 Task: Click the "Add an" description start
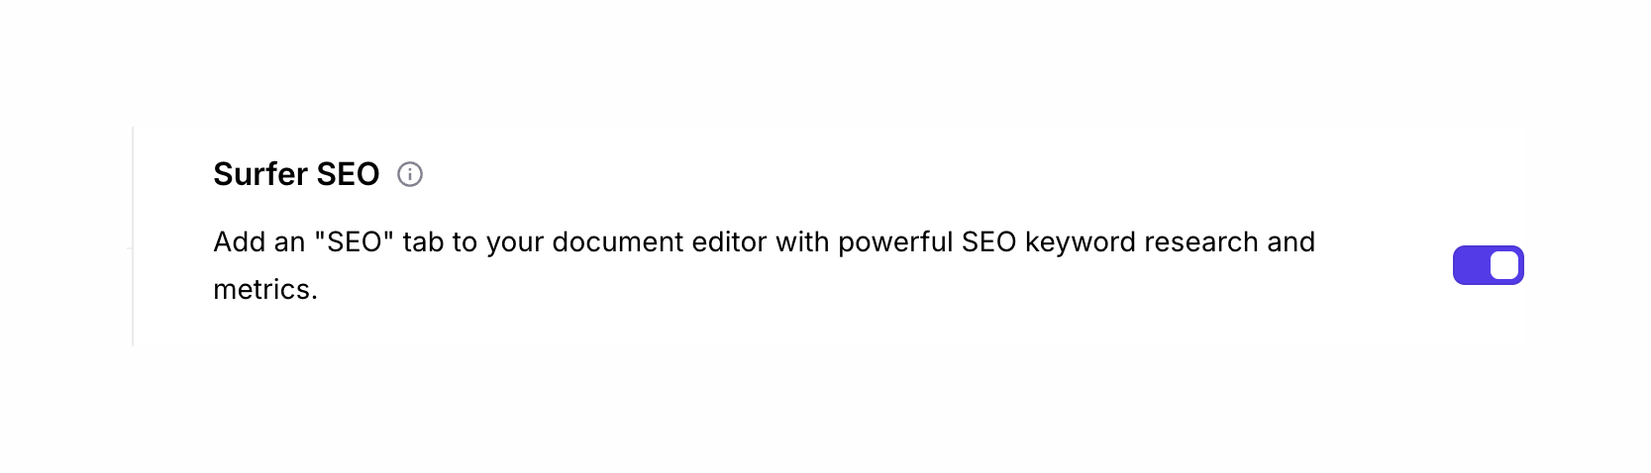coord(258,242)
